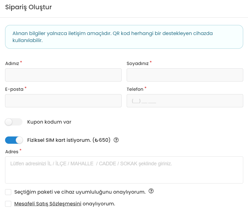
Task: Click the Sipariş Oluştur heading
Action: tap(28, 7)
